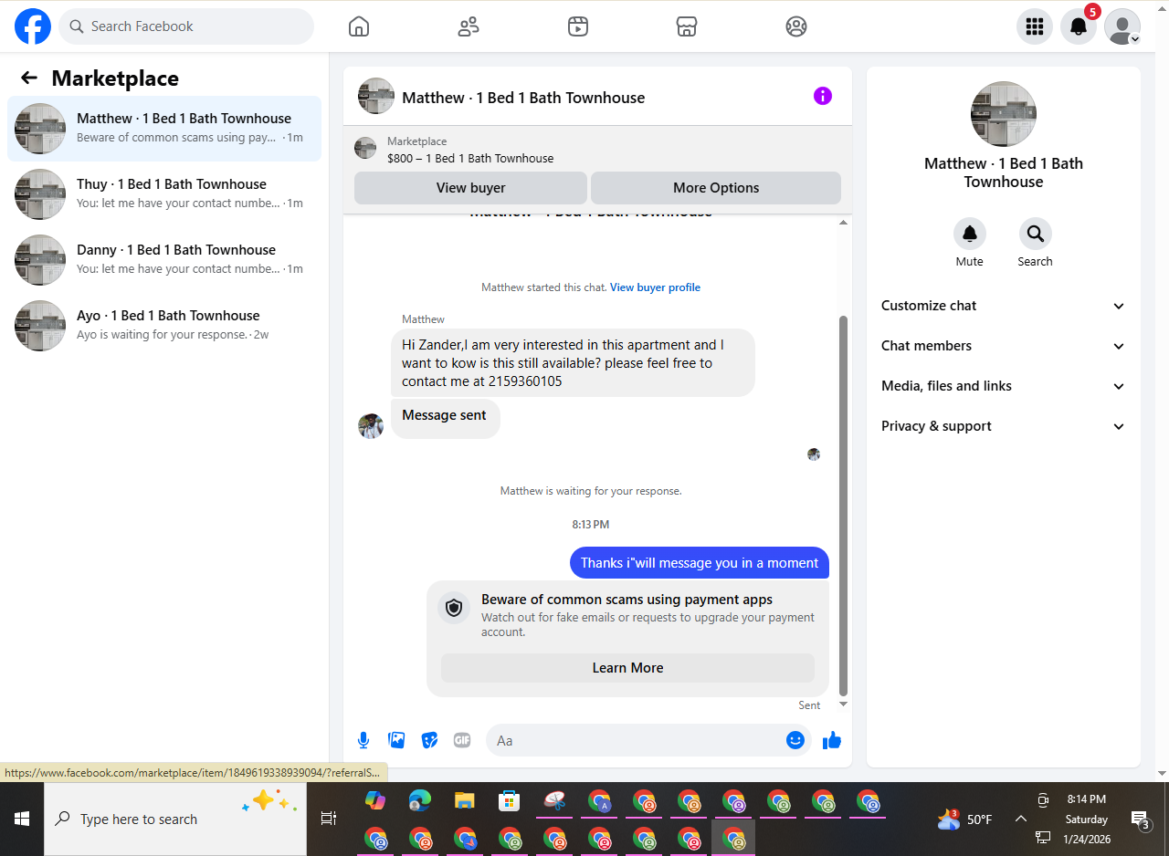Open the View buyer profile link
The width and height of the screenshot is (1169, 856).
tap(655, 287)
